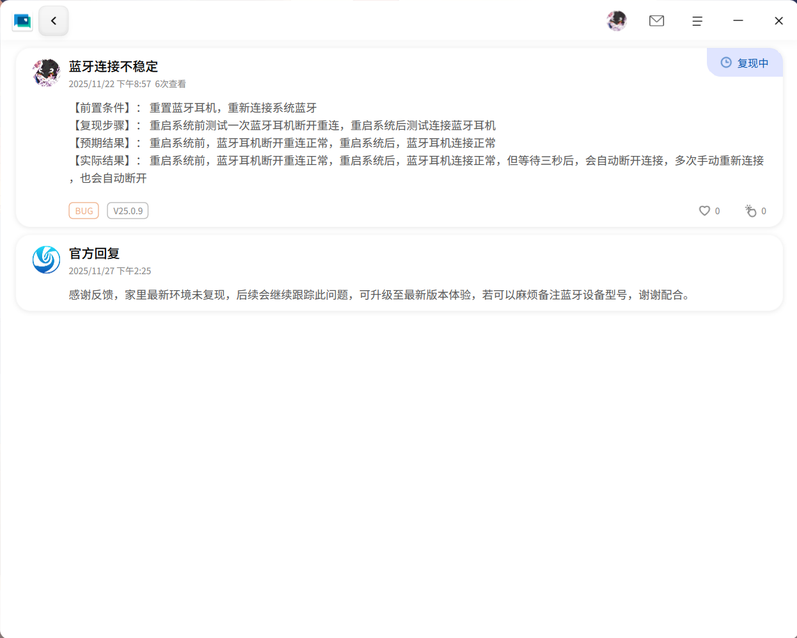The image size is (797, 638).
Task: Click the post author's avatar
Action: [47, 73]
